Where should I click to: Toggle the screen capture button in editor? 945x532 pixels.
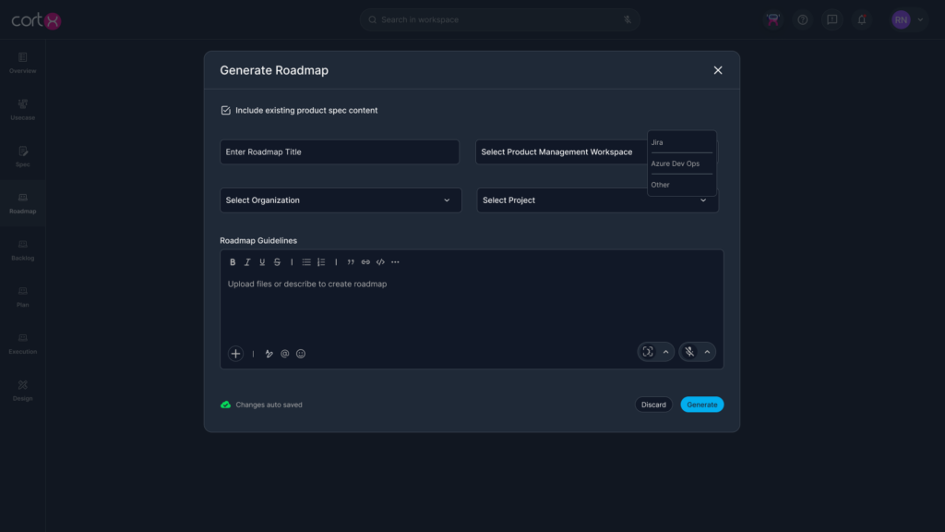coord(648,352)
